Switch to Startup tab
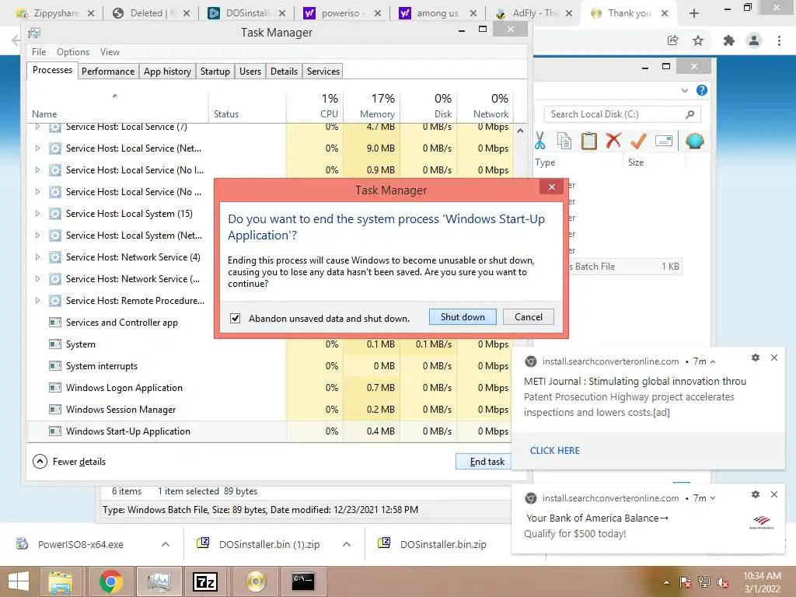796x597 pixels. point(215,71)
